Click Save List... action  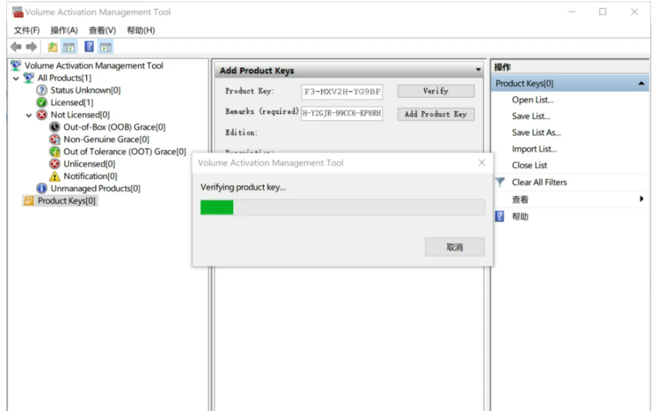[531, 117]
